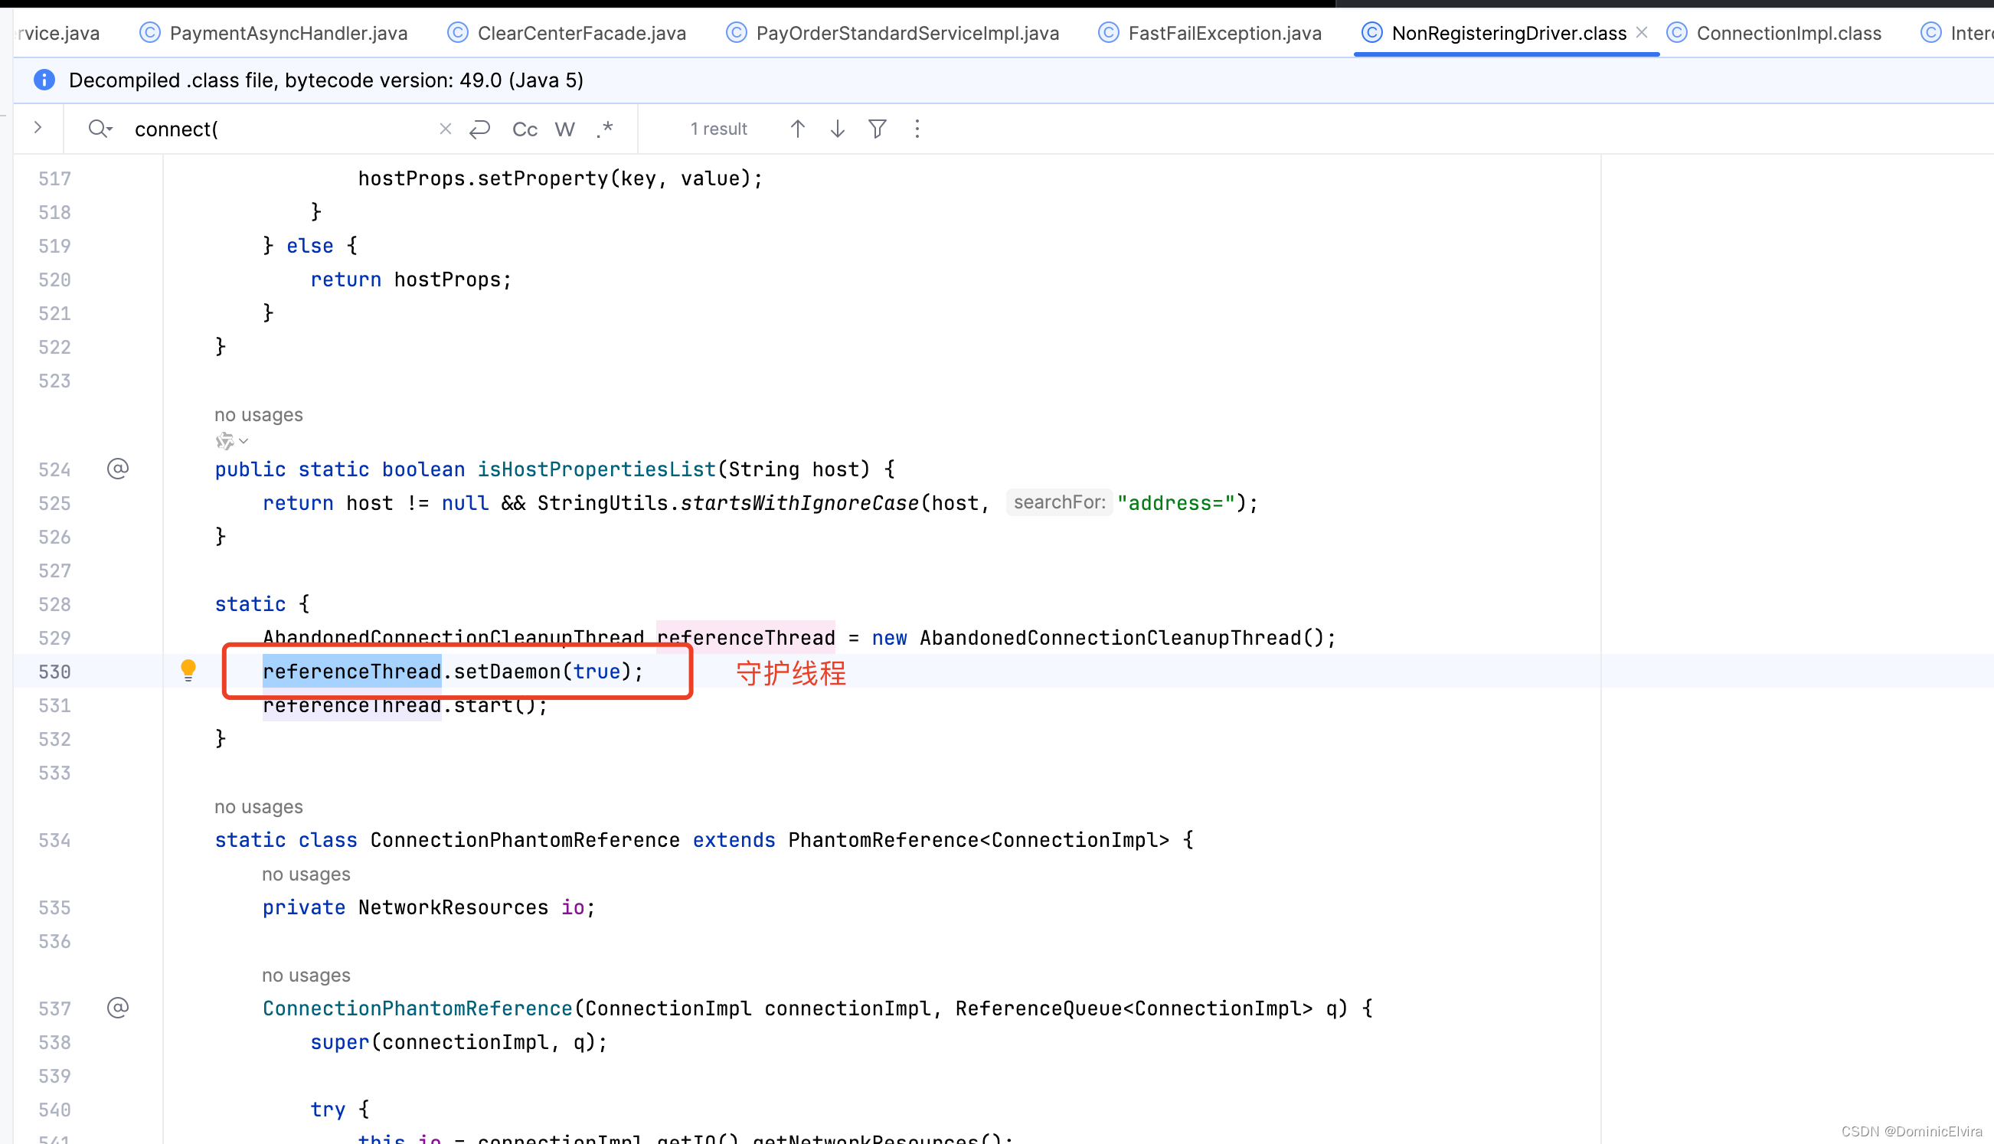
Task: Click the else keyword on line 519
Action: 309,246
